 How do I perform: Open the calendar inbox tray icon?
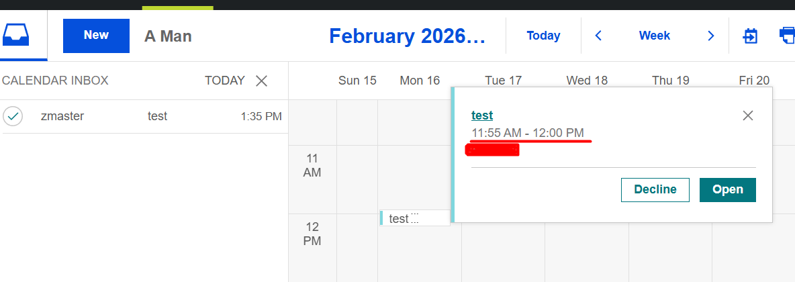tap(23, 35)
